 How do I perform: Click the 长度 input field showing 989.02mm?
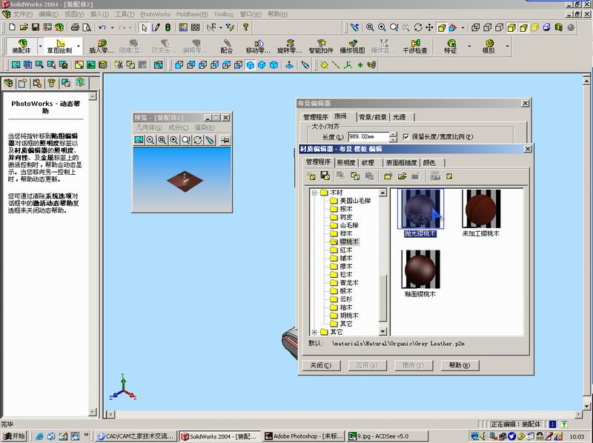tap(368, 136)
